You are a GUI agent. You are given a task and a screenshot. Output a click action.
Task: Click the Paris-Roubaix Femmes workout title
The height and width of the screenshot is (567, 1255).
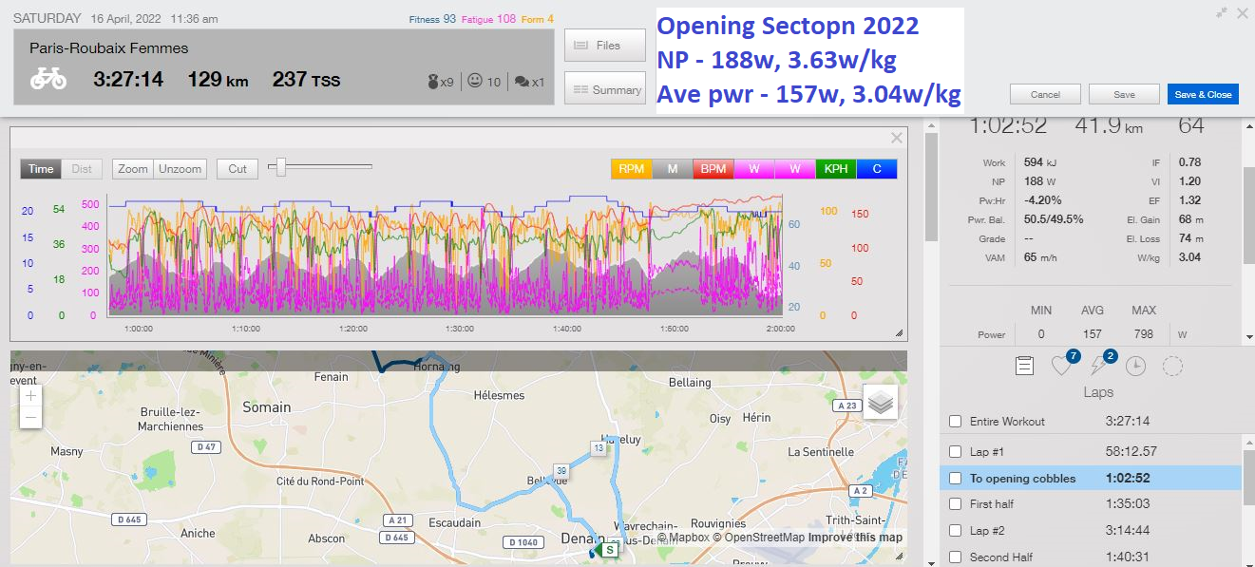(109, 47)
